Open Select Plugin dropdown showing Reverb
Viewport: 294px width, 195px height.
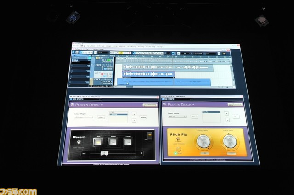click(x=83, y=117)
